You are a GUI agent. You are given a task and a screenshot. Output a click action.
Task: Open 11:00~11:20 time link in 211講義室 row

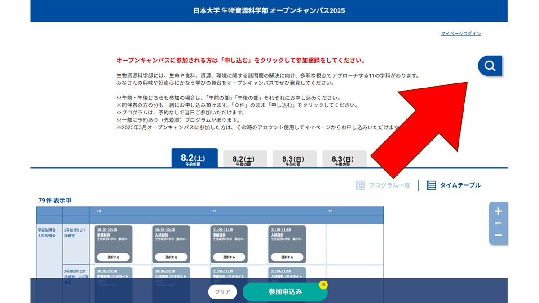click(x=223, y=230)
